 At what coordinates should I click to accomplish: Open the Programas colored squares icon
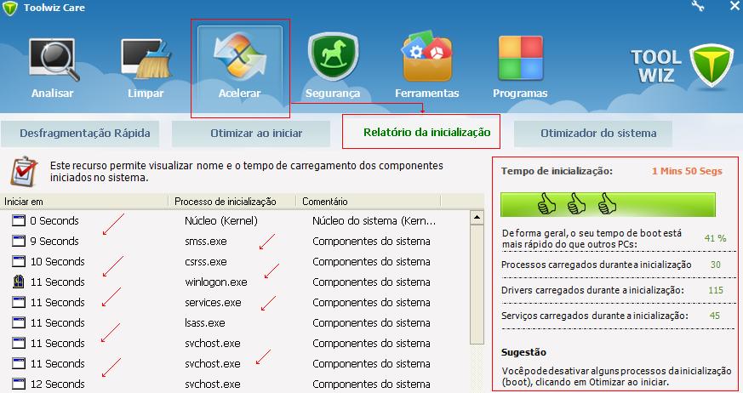[520, 58]
